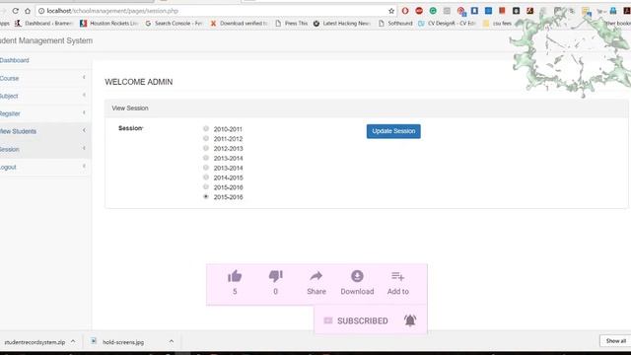
Task: Click the View Session panel heading
Action: click(130, 108)
